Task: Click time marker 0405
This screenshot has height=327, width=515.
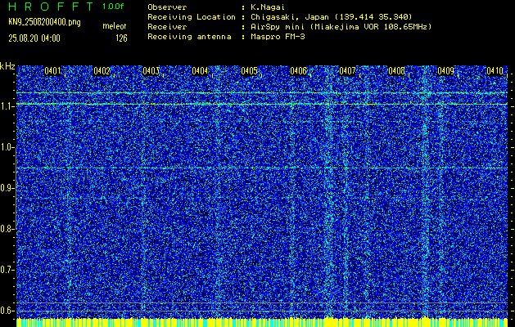Action: click(x=249, y=71)
